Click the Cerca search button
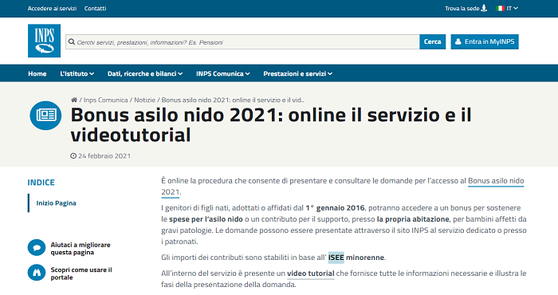The image size is (558, 295). pos(432,41)
